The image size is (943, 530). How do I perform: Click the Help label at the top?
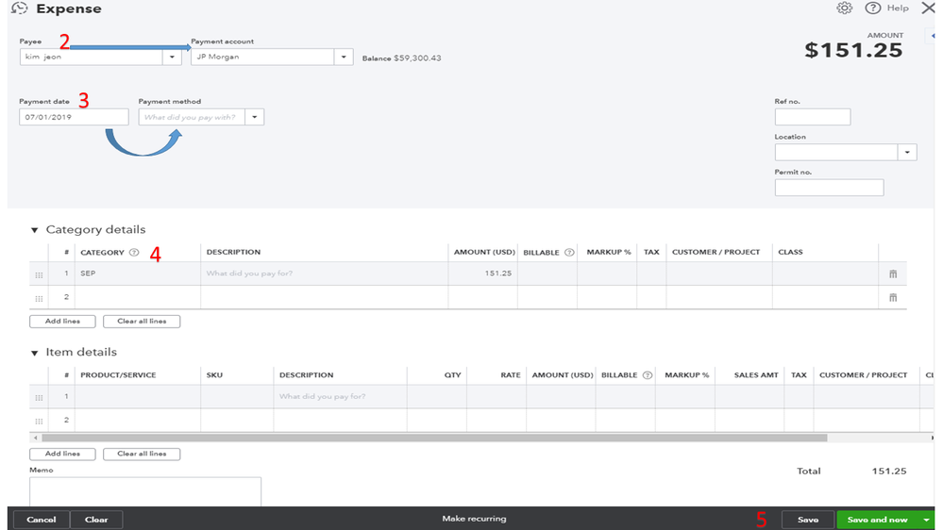tap(898, 8)
